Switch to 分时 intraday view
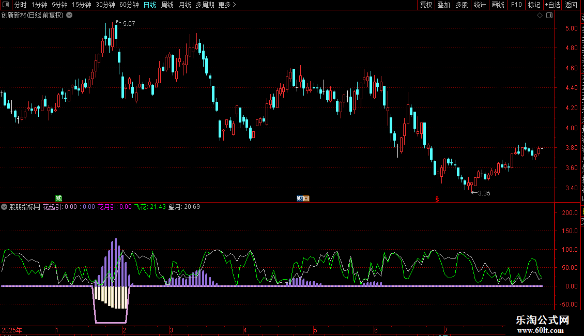 21,5
